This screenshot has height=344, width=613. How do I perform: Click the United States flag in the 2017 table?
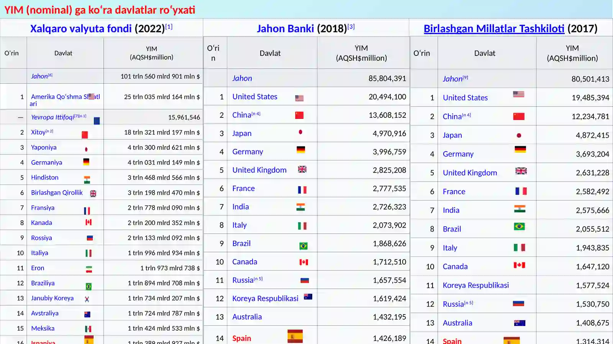[519, 94]
